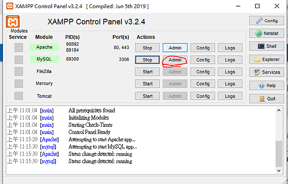Click the Mercury module name
Image resolution: width=288 pixels, height=184 pixels.
pos(44,84)
